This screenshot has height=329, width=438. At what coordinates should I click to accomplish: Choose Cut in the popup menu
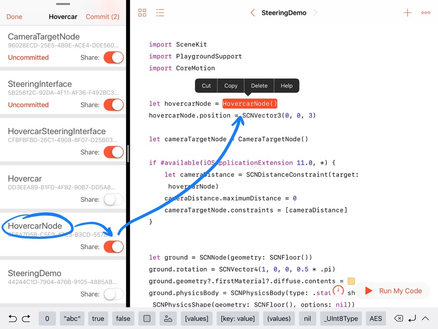[206, 86]
